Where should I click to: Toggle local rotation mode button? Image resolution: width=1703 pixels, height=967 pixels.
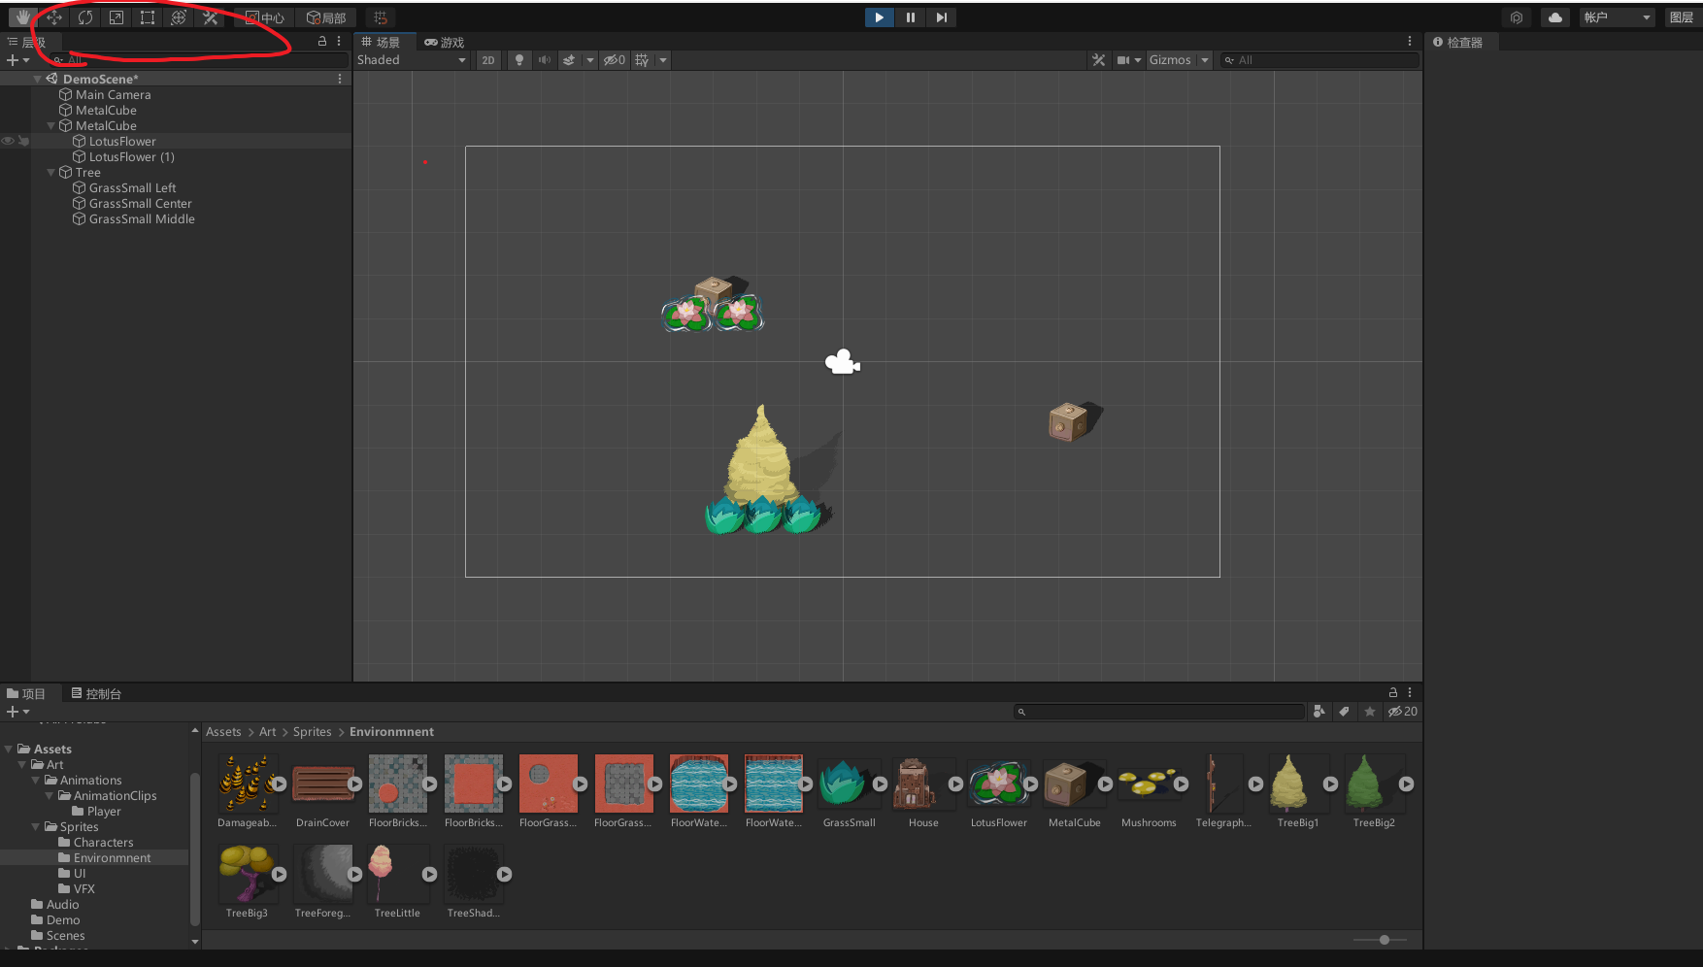[x=326, y=17]
